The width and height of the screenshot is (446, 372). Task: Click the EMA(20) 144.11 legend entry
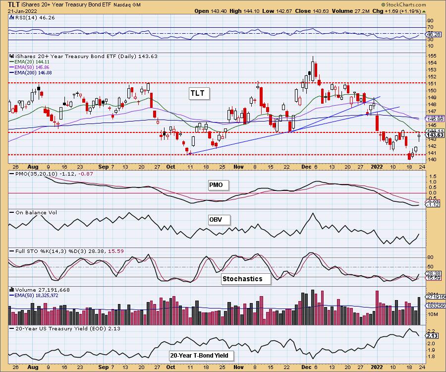29,62
